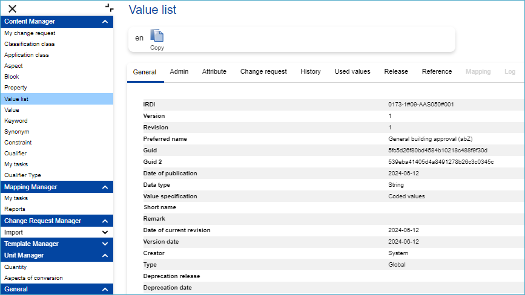Collapse the Unit Manager section
This screenshot has width=525, height=295.
pyautogui.click(x=105, y=256)
